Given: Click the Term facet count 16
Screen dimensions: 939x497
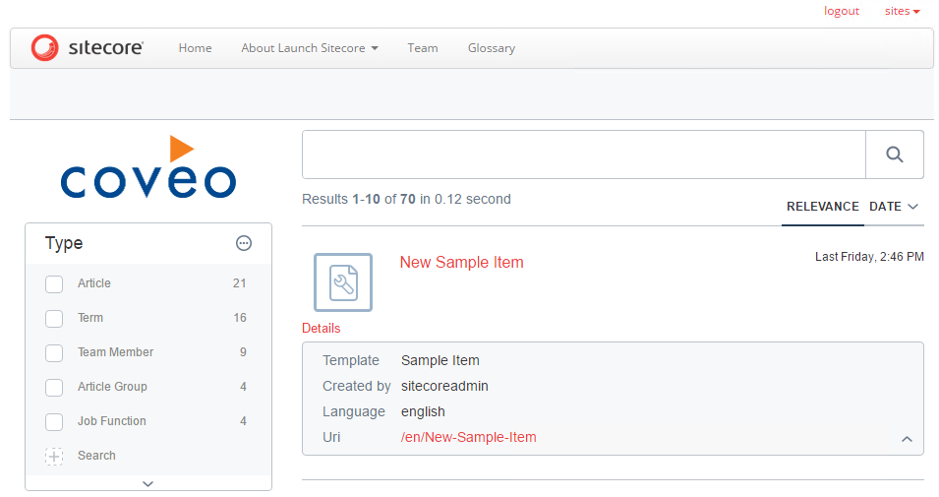Looking at the screenshot, I should [x=240, y=318].
